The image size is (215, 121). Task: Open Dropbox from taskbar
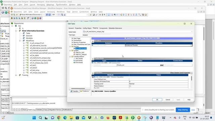pyautogui.click(x=90, y=118)
